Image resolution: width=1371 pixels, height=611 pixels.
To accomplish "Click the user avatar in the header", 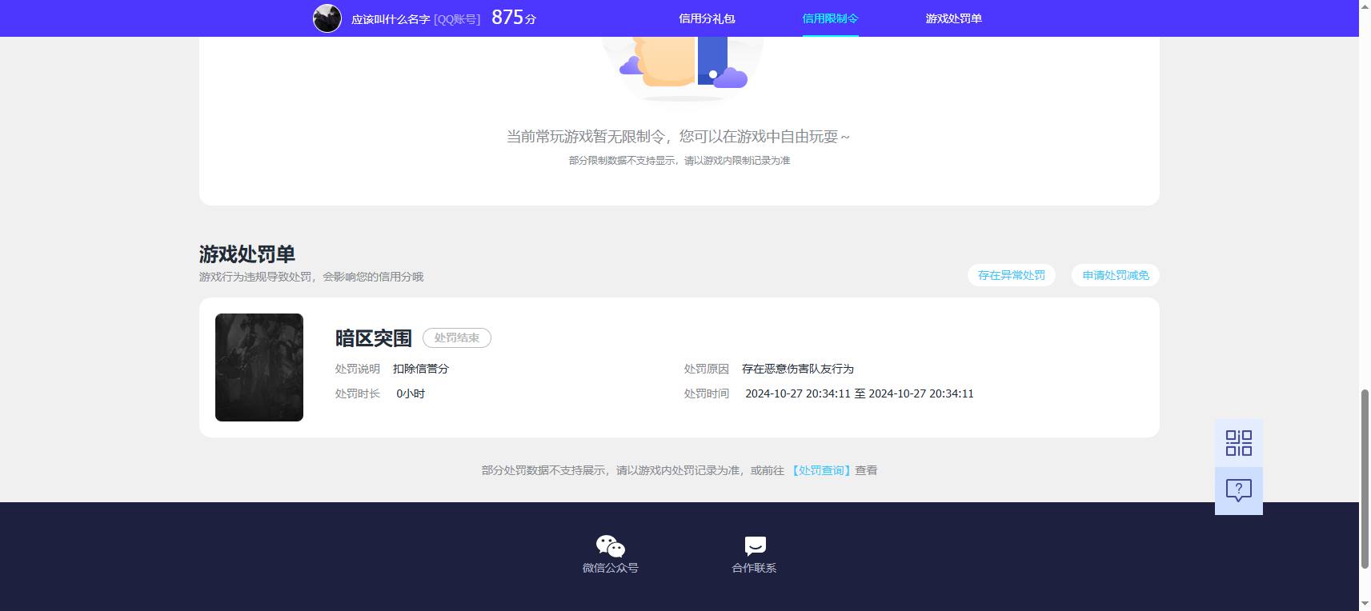I will [327, 18].
